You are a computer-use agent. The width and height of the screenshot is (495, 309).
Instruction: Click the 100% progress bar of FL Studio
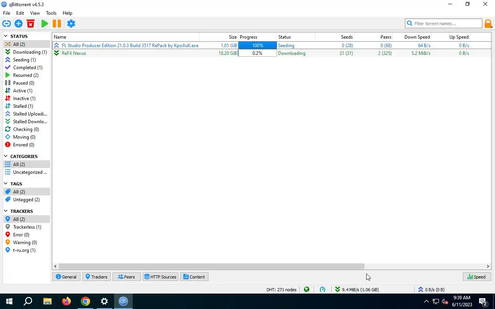tap(258, 46)
